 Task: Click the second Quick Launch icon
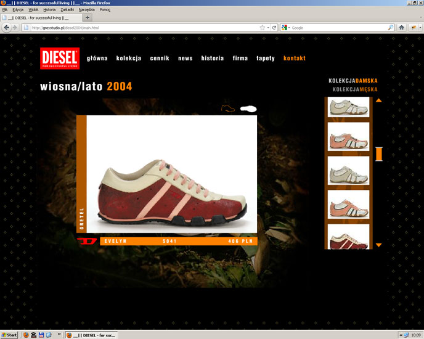(x=33, y=335)
